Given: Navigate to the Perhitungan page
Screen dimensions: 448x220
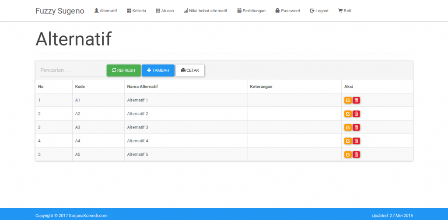Looking at the screenshot, I should (x=251, y=11).
